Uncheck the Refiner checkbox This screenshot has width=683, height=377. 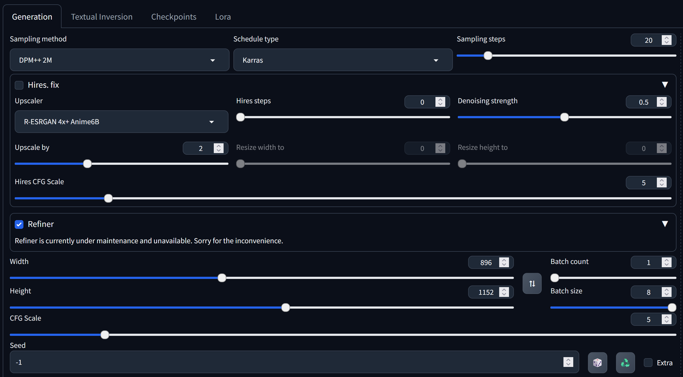pyautogui.click(x=19, y=224)
